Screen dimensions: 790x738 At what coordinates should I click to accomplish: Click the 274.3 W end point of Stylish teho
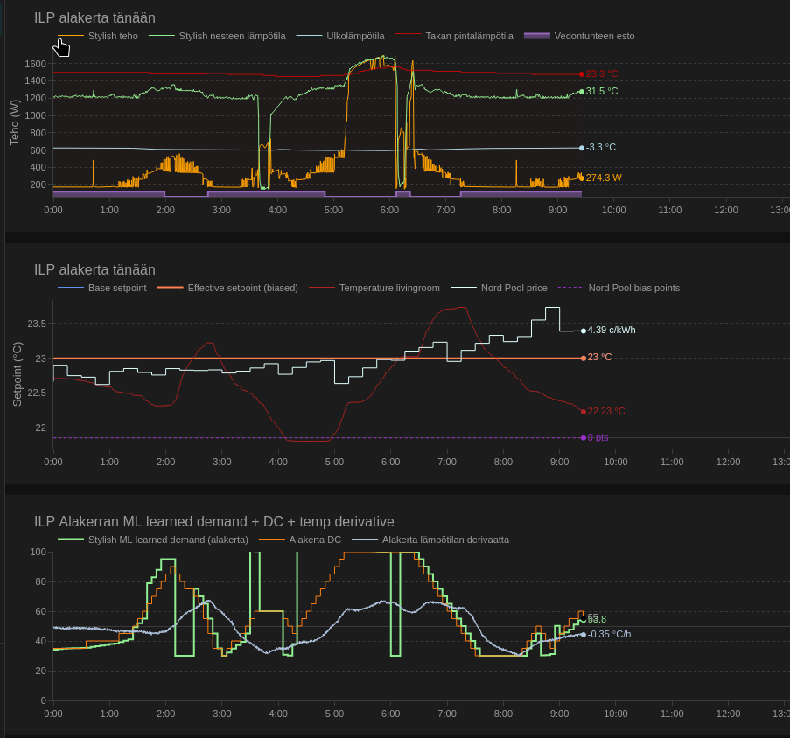[582, 178]
